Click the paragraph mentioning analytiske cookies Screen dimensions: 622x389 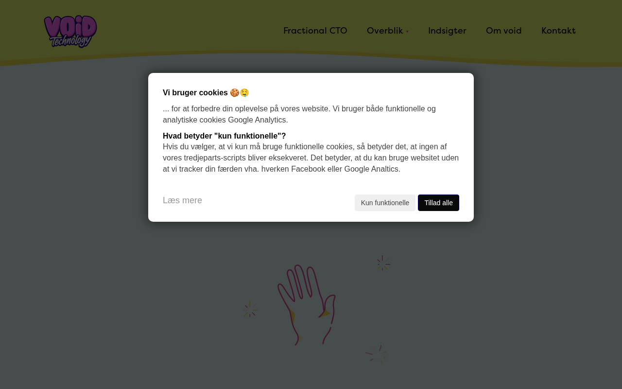(x=299, y=114)
